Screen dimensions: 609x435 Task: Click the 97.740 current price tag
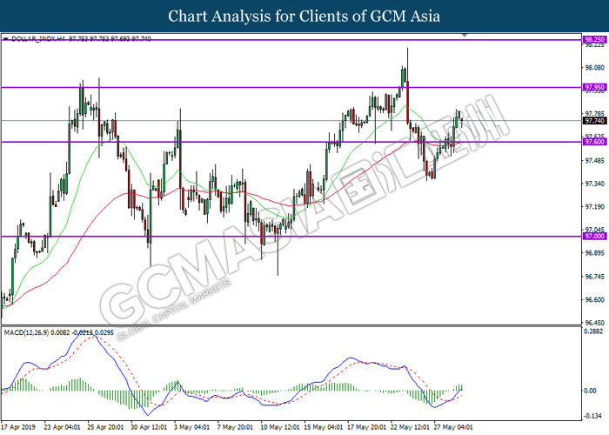[x=594, y=121]
